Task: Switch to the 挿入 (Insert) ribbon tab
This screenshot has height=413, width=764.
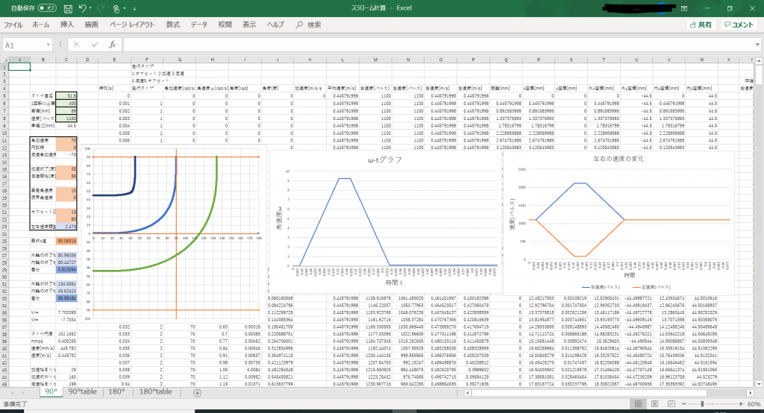Action: pyautogui.click(x=66, y=25)
